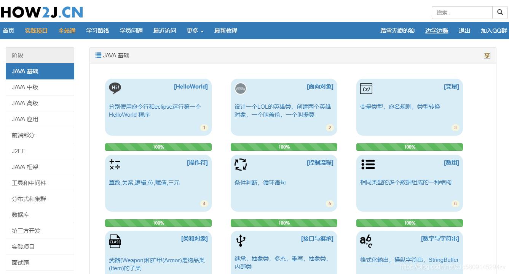
Task: Open 全站通 in the navigation bar
Action: pyautogui.click(x=67, y=31)
